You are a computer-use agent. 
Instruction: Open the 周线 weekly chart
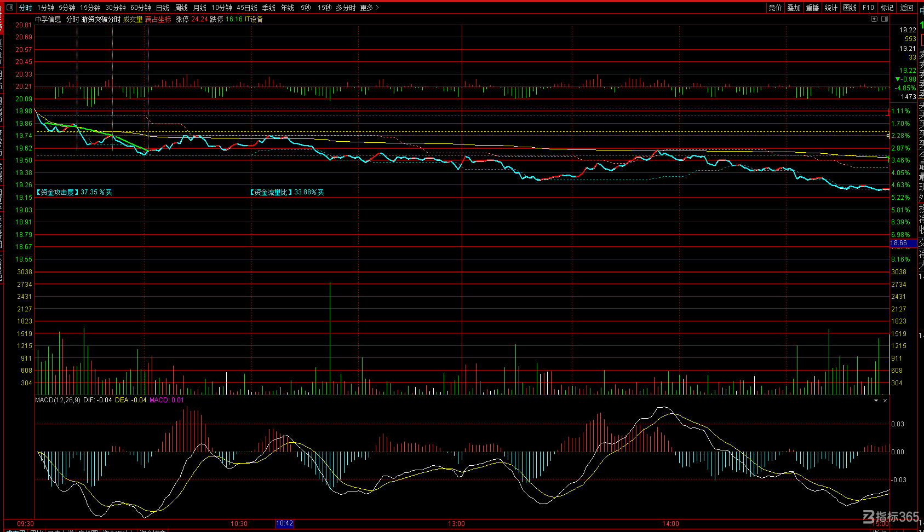181,8
